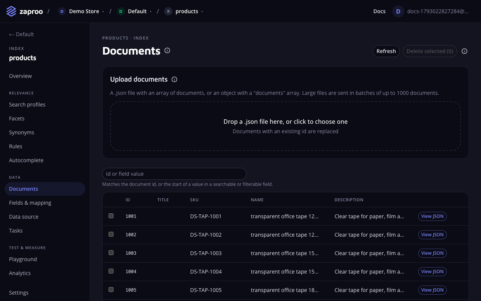Expand the Default environment dropdown arrow
Viewport: 481px width, 301px height.
151,12
